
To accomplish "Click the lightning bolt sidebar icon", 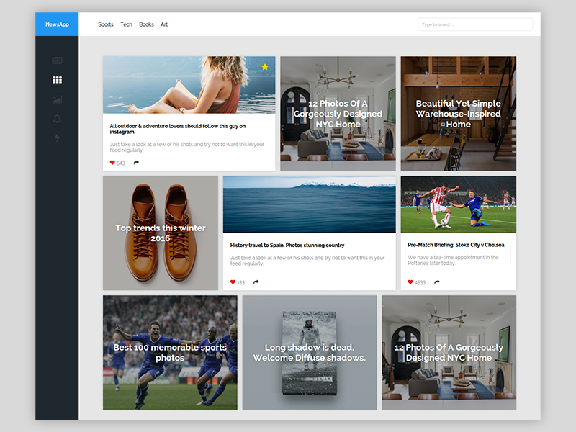I will (x=57, y=138).
